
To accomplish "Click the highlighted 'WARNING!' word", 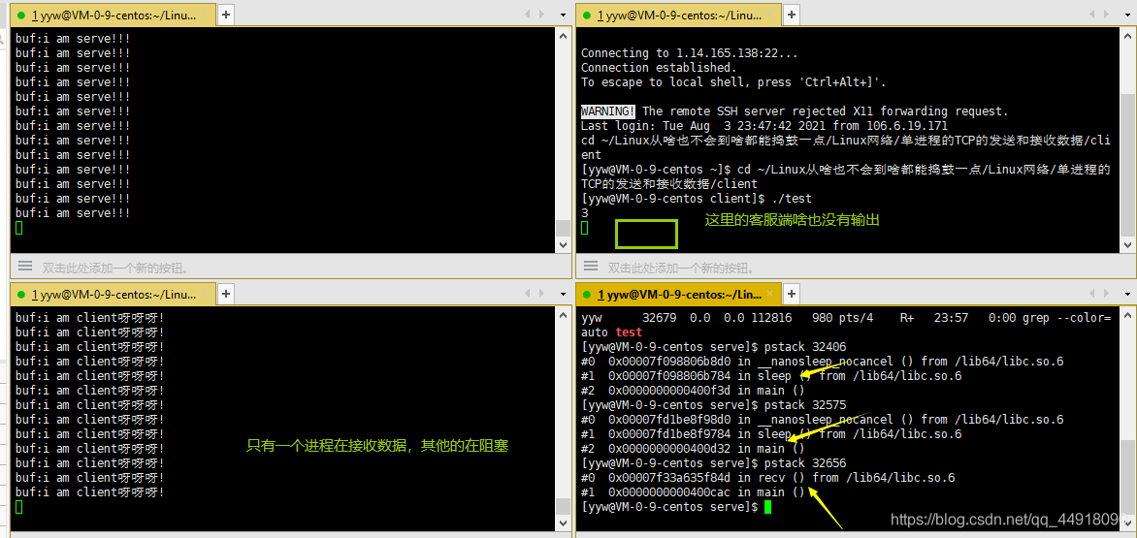I will pyautogui.click(x=608, y=111).
